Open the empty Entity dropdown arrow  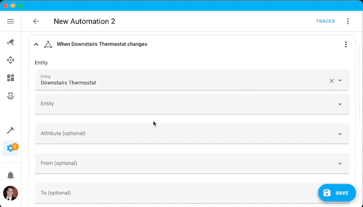[340, 104]
